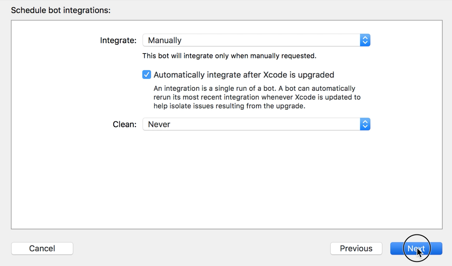
Task: Click the blue chevron arrows beside Never
Action: pyautogui.click(x=365, y=124)
